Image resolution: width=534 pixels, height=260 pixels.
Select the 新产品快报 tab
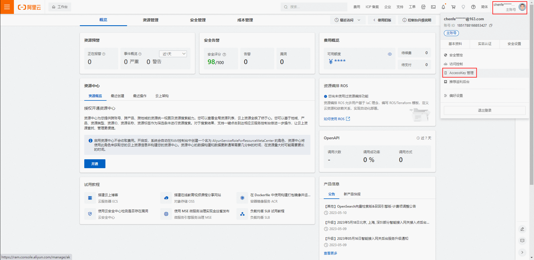point(352,194)
